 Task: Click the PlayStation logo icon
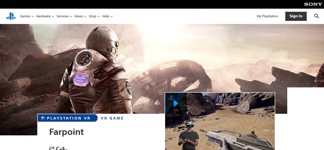pos(11,16)
